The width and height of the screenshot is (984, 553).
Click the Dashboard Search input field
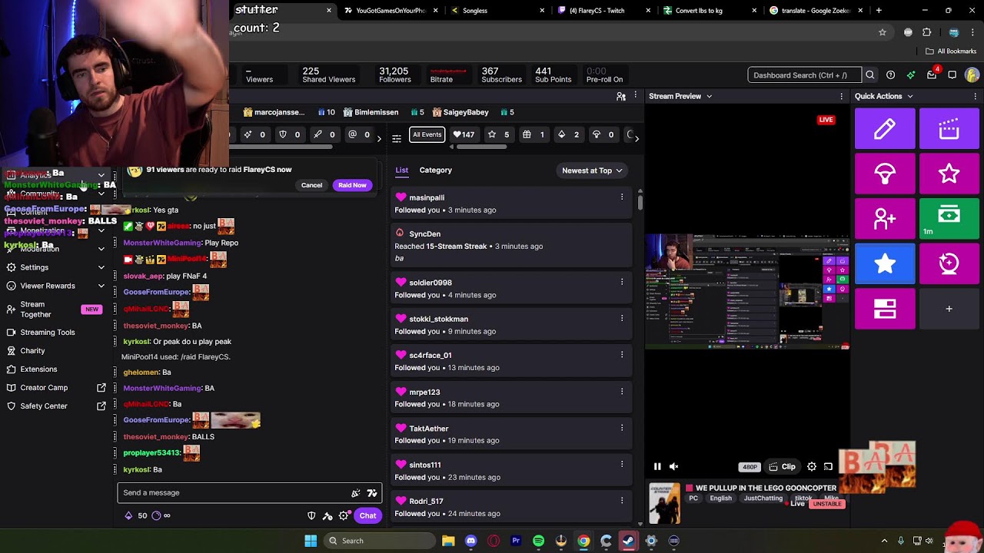(x=804, y=75)
